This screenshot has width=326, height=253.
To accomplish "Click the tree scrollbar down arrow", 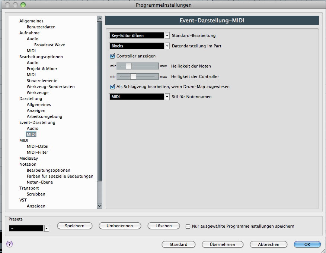I will click(100, 206).
